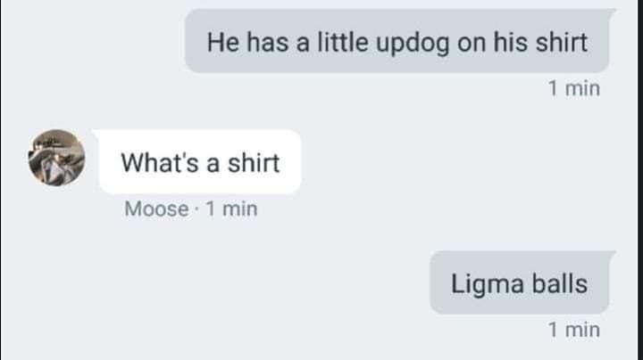
Task: Click the word 'updog' in first message
Action: coord(413,45)
